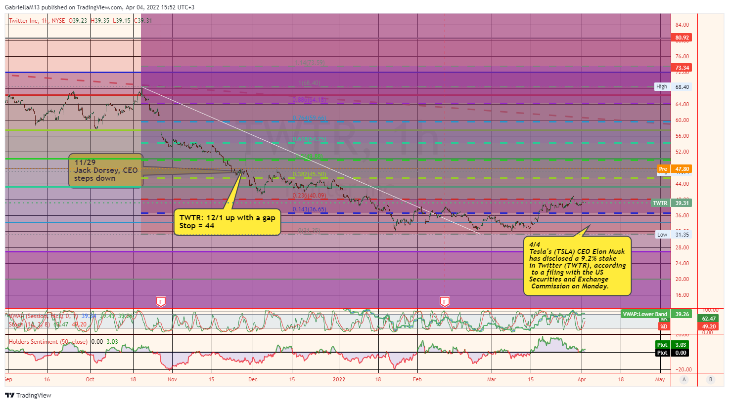Click the 0.143(36.65) Fibonacci label

point(310,209)
